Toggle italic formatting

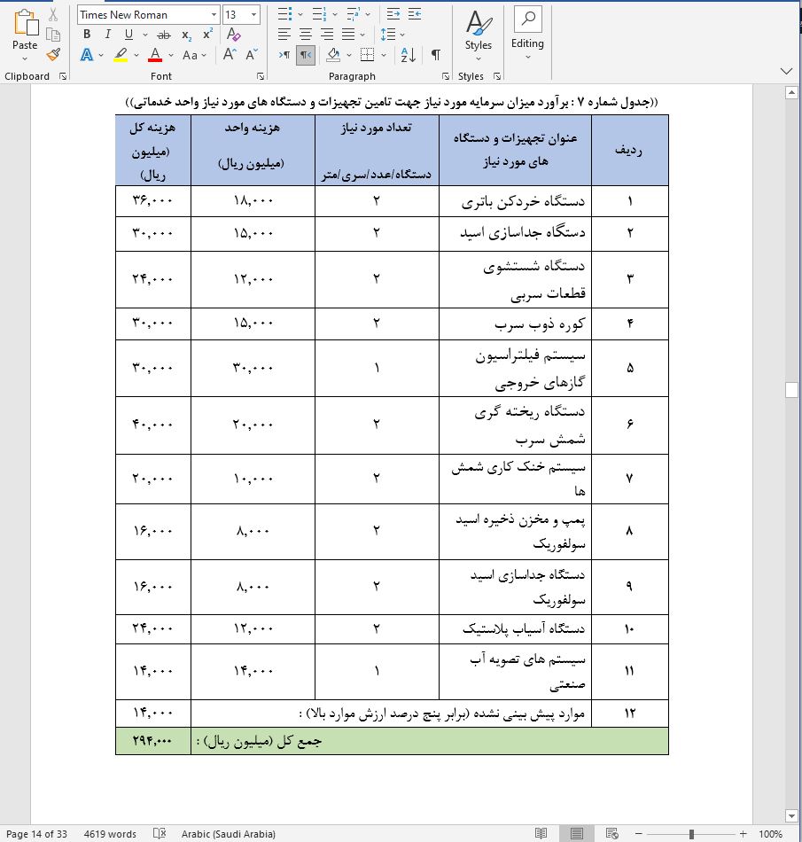(x=107, y=34)
